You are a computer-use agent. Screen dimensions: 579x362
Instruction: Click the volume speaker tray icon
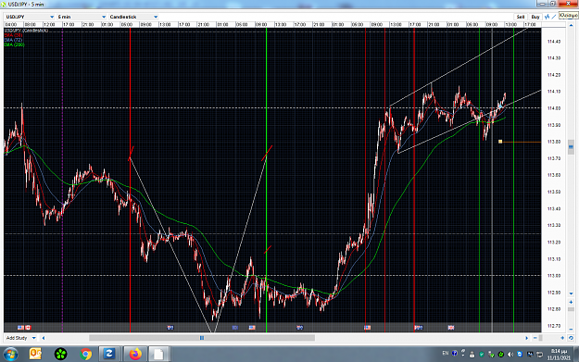510,355
